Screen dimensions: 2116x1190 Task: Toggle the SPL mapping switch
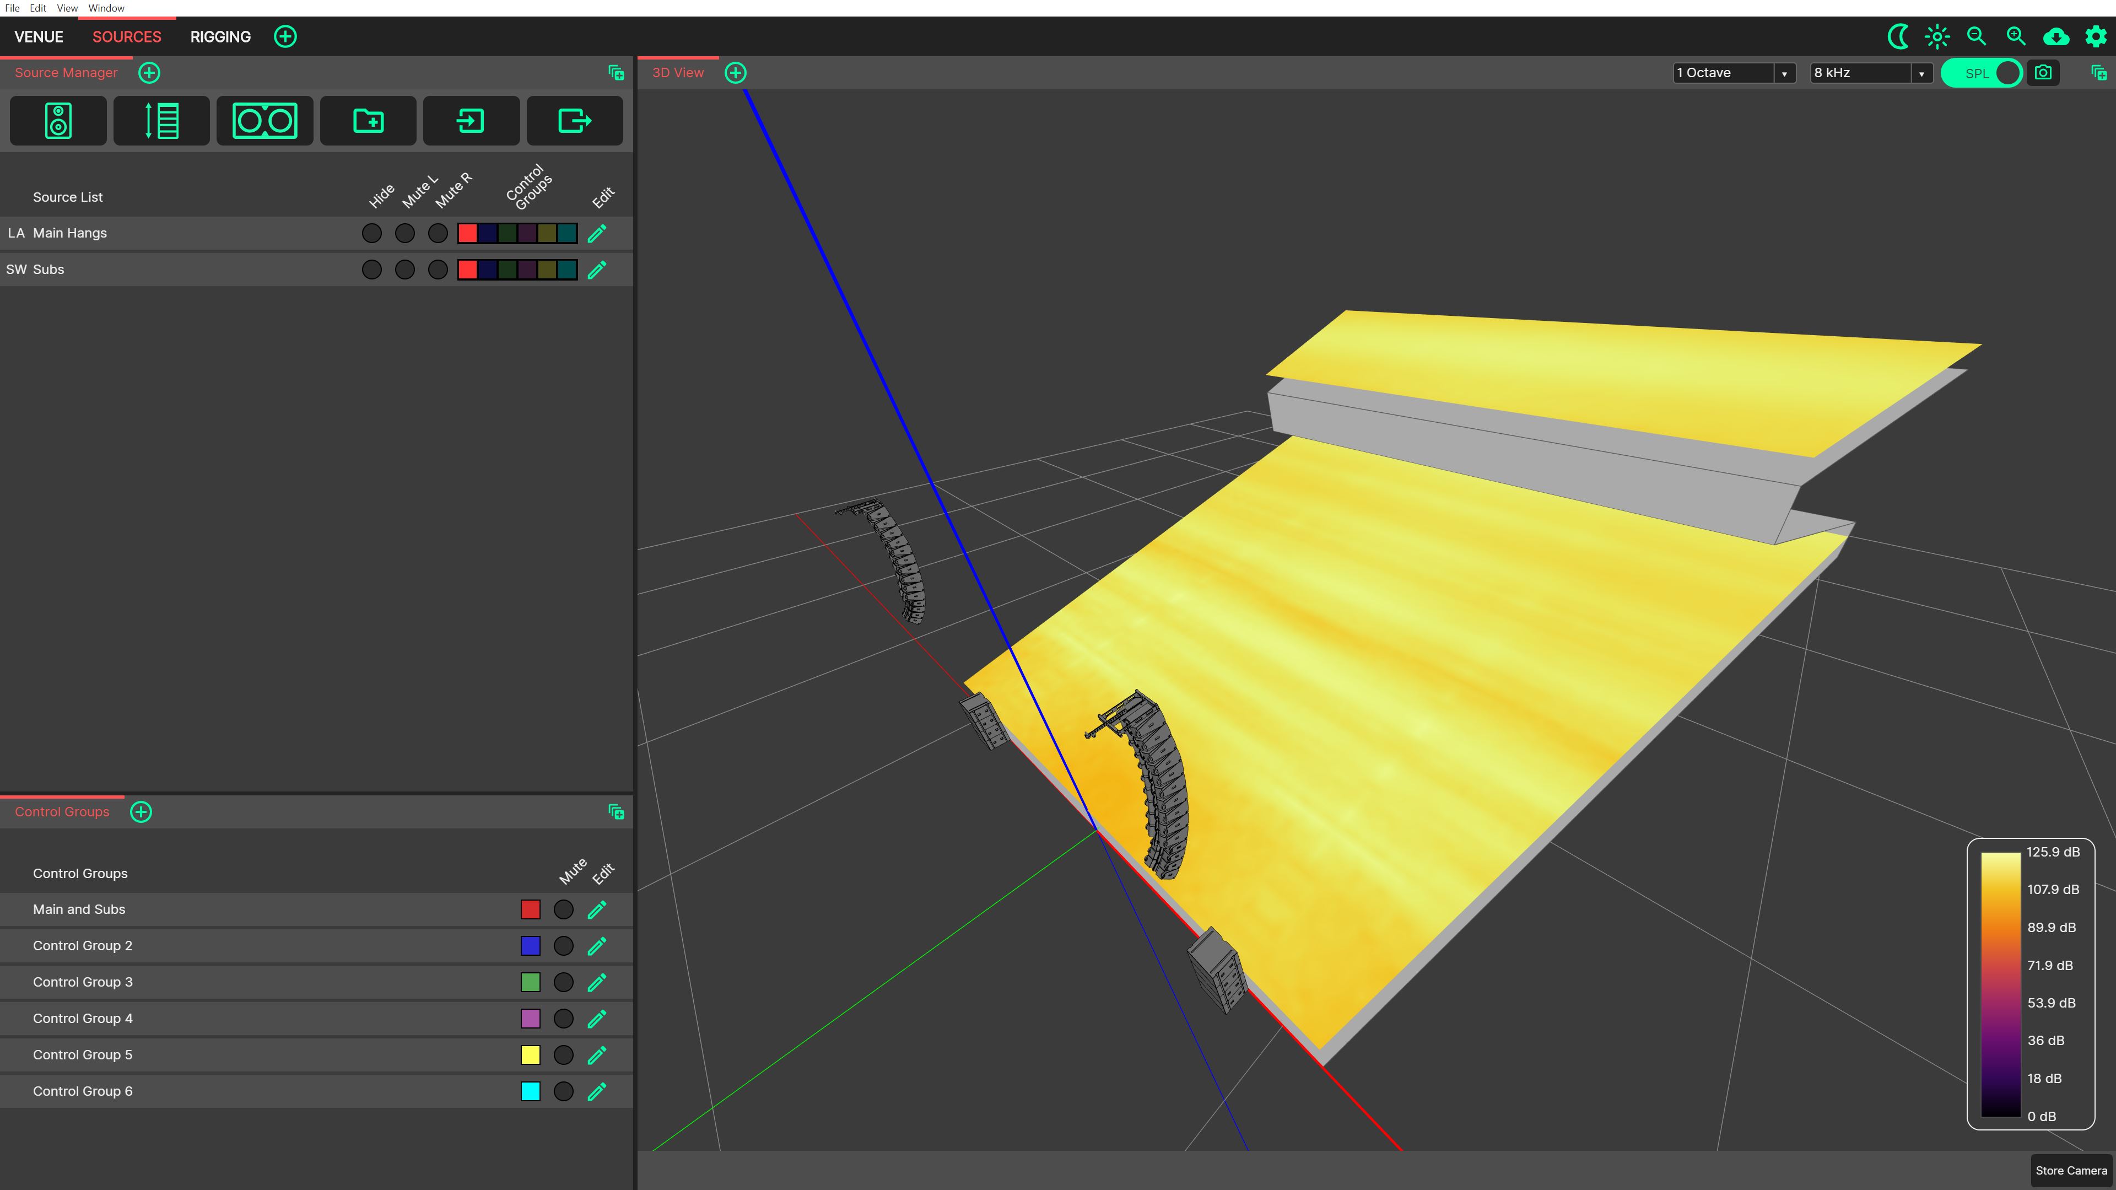click(1982, 73)
